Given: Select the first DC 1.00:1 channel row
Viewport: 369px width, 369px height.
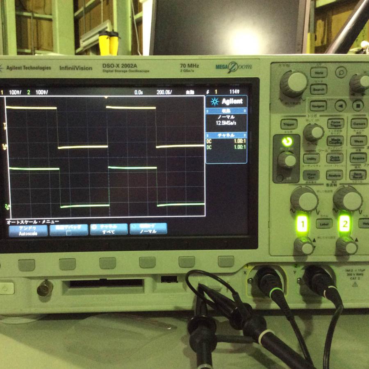Looking at the screenshot, I should (x=226, y=141).
